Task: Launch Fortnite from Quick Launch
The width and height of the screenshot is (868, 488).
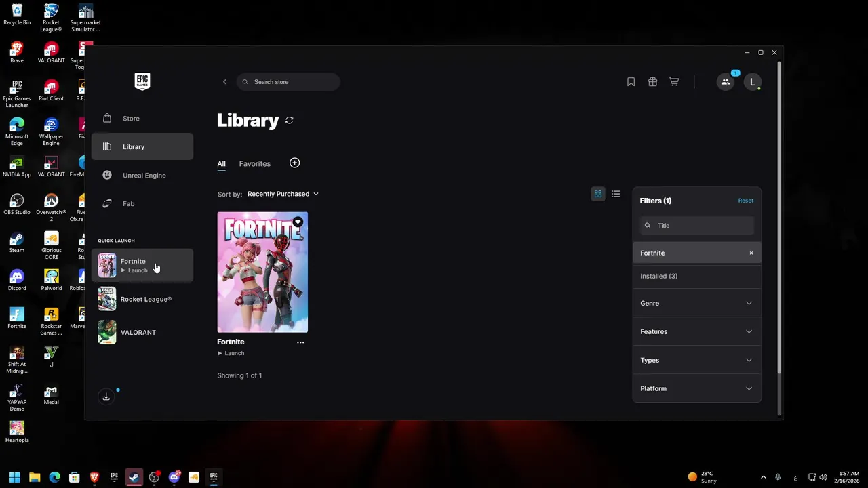Action: pos(142,265)
